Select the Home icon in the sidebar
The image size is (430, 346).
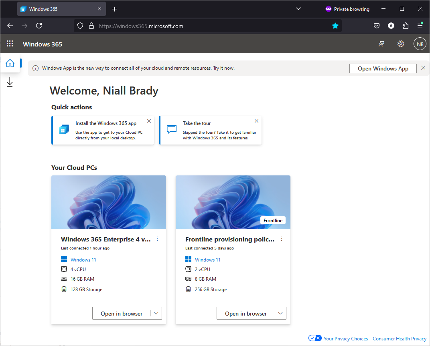[10, 63]
